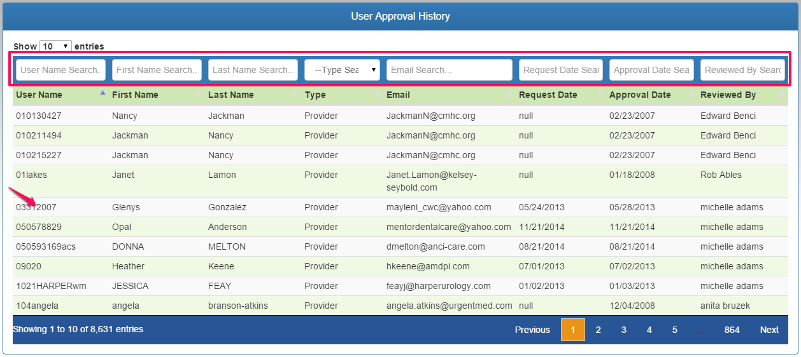Sort table by First Name column
This screenshot has height=357, width=801.
tap(135, 95)
